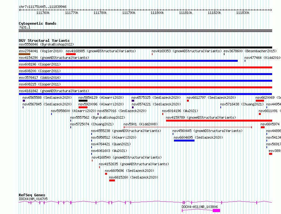Click the red nsv6620069 variant bar
This screenshot has width=281, height=214.
(260, 101)
